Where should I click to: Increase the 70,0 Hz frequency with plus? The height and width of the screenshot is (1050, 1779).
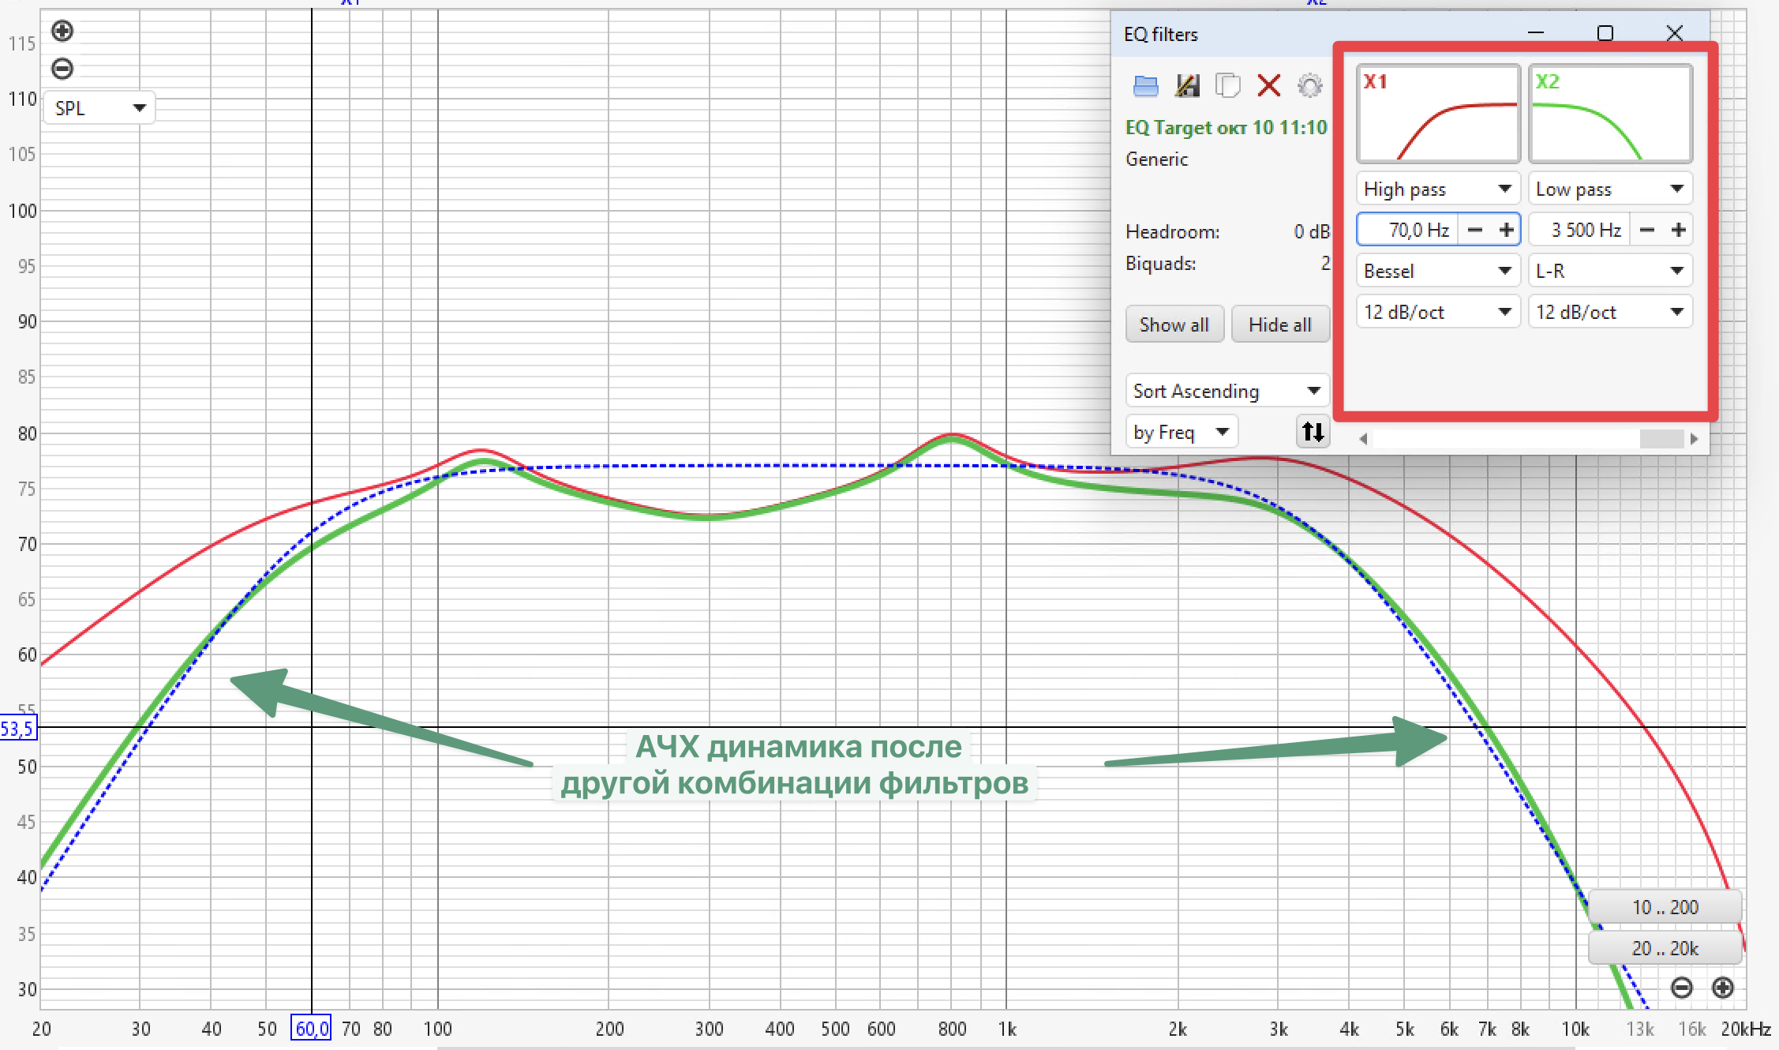click(1506, 230)
